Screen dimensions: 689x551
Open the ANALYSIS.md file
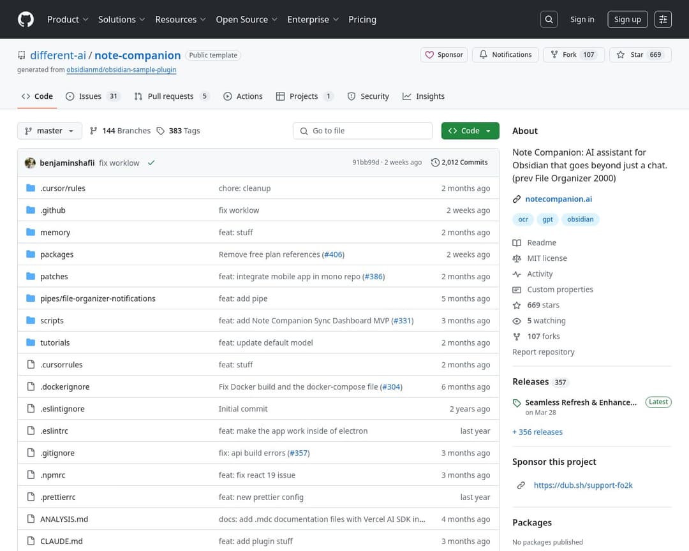(x=64, y=519)
